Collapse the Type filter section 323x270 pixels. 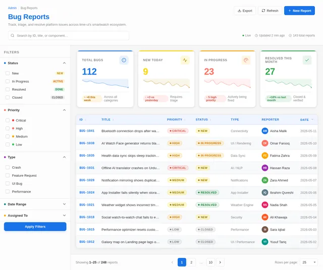coord(64,157)
